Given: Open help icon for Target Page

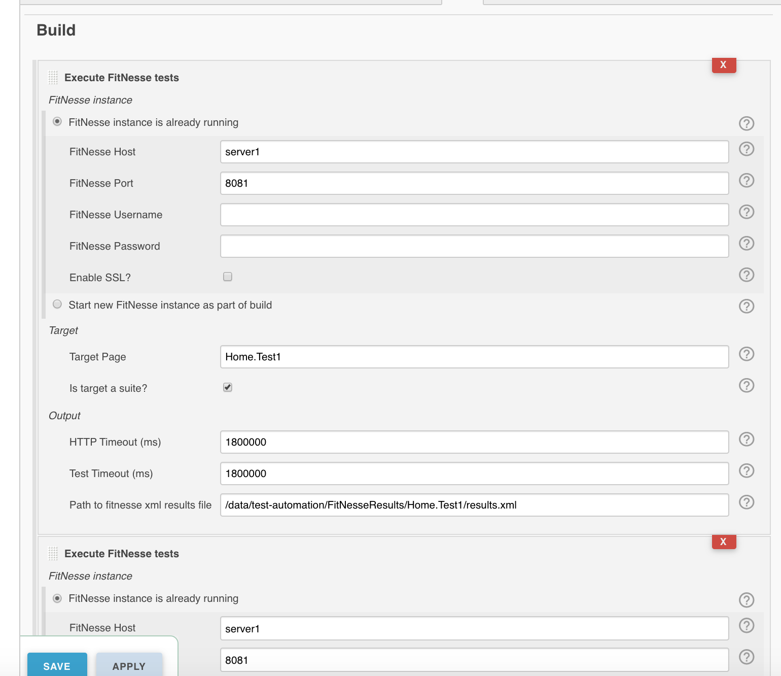Looking at the screenshot, I should point(746,354).
